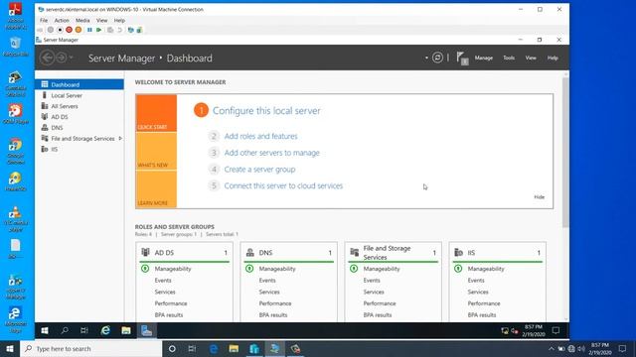The width and height of the screenshot is (636, 357).
Task: Click Configure this local server link
Action: [266, 110]
